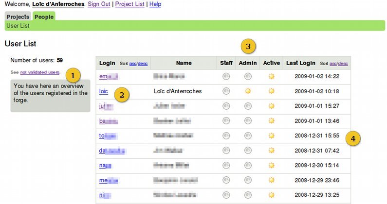This screenshot has width=387, height=204.
Task: Click Staff icon in 2008-12-31 15:55 row
Action: click(226, 136)
